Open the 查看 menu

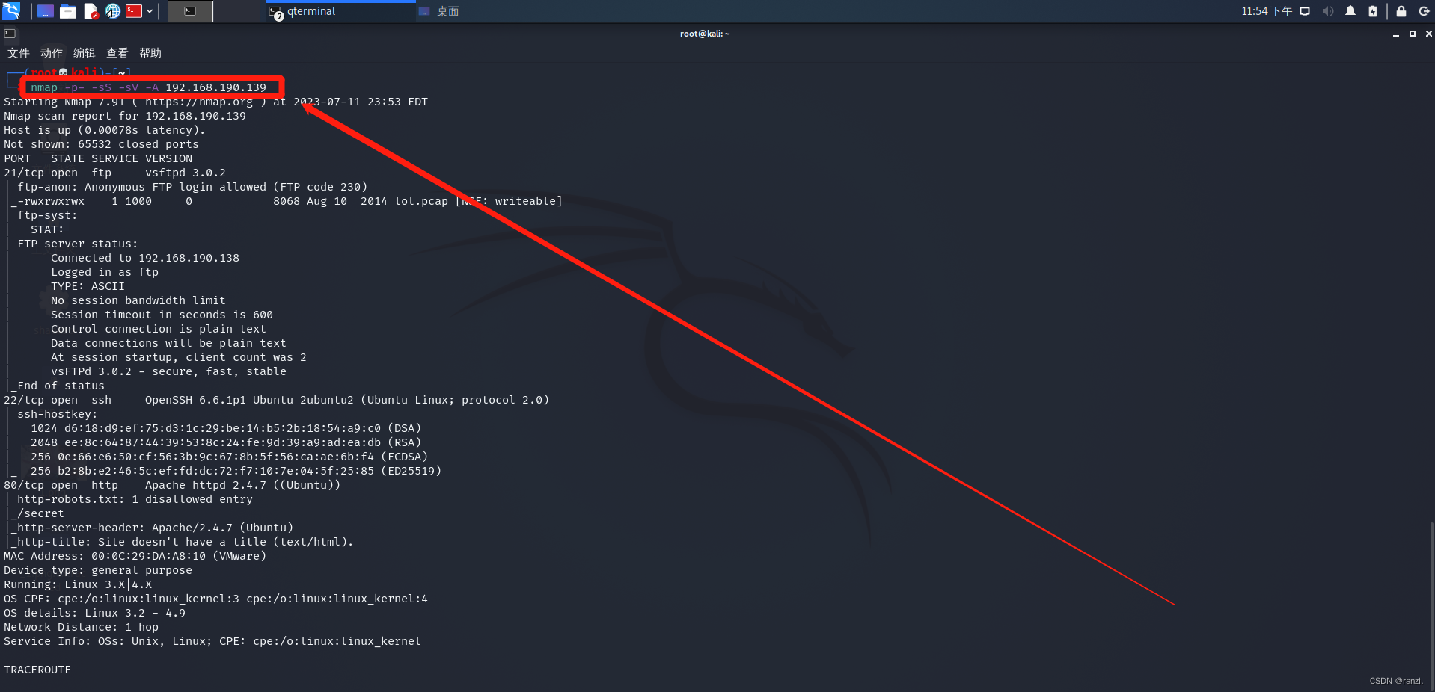click(117, 53)
